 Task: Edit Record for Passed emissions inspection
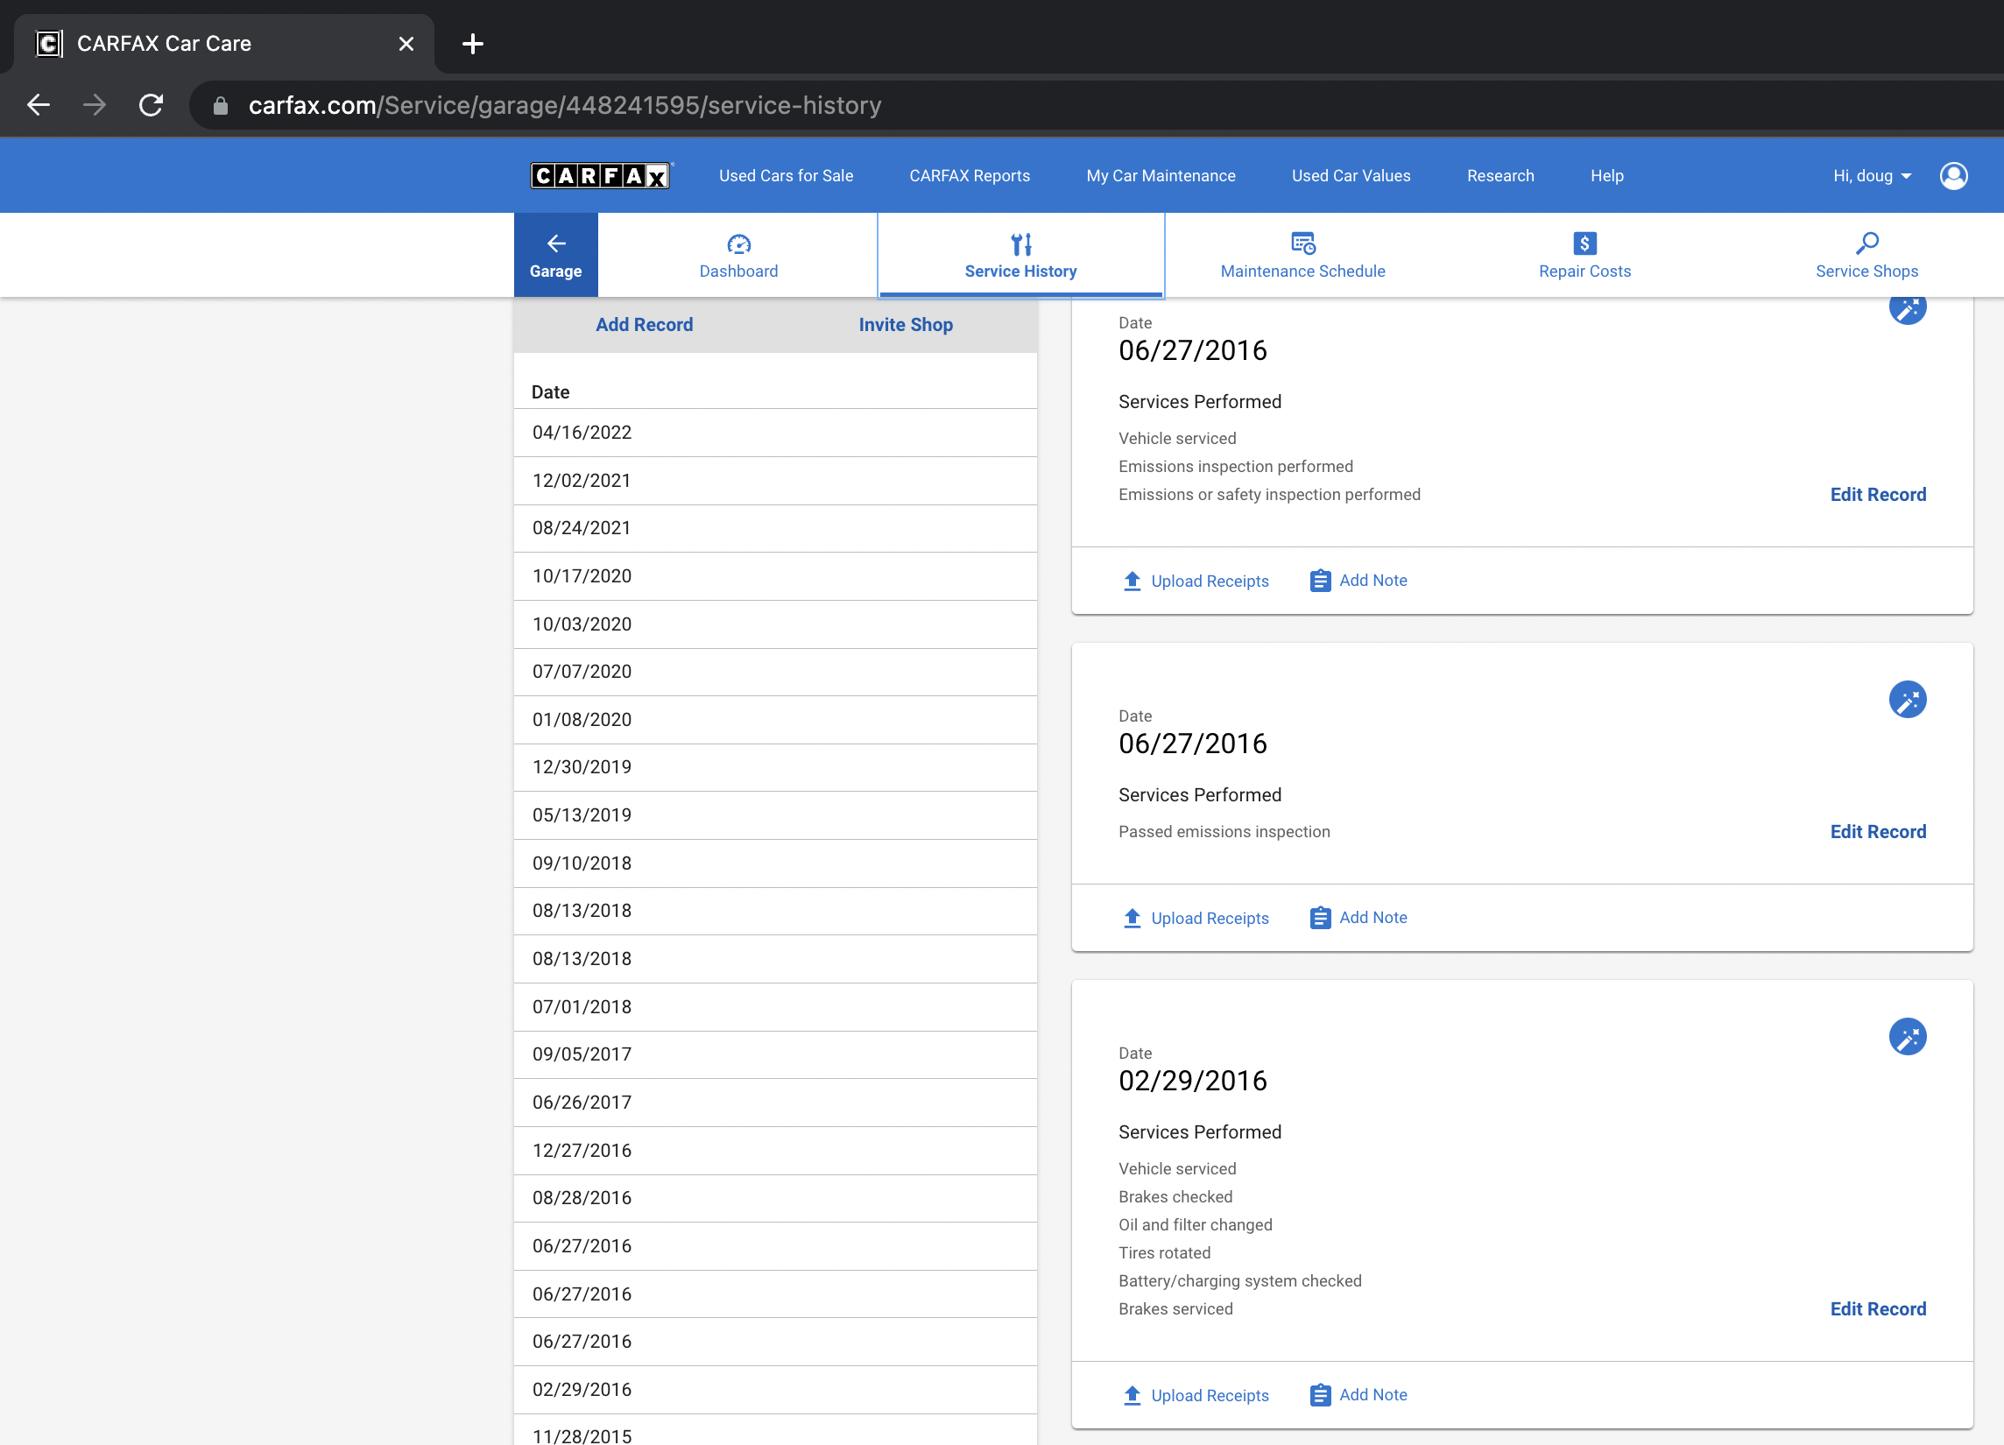1877,832
